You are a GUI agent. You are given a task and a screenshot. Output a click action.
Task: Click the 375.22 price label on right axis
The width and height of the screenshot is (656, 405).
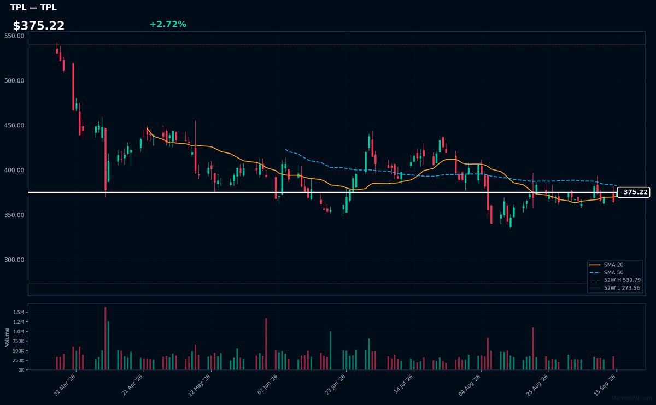point(634,192)
